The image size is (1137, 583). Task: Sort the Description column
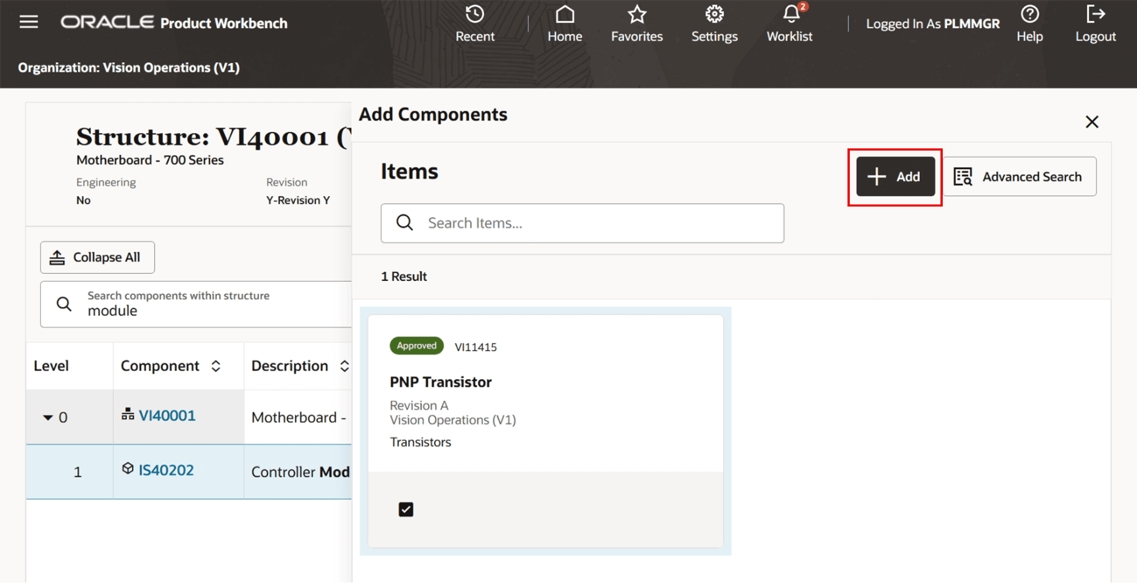click(346, 366)
